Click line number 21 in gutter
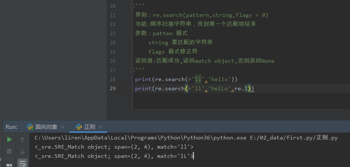Screen dimensions: 350x167 tap(113, 15)
